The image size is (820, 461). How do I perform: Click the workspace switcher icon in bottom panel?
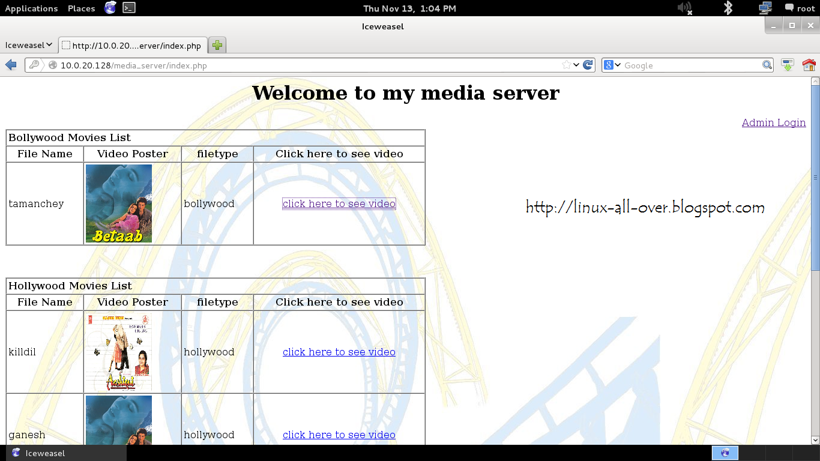pos(725,453)
